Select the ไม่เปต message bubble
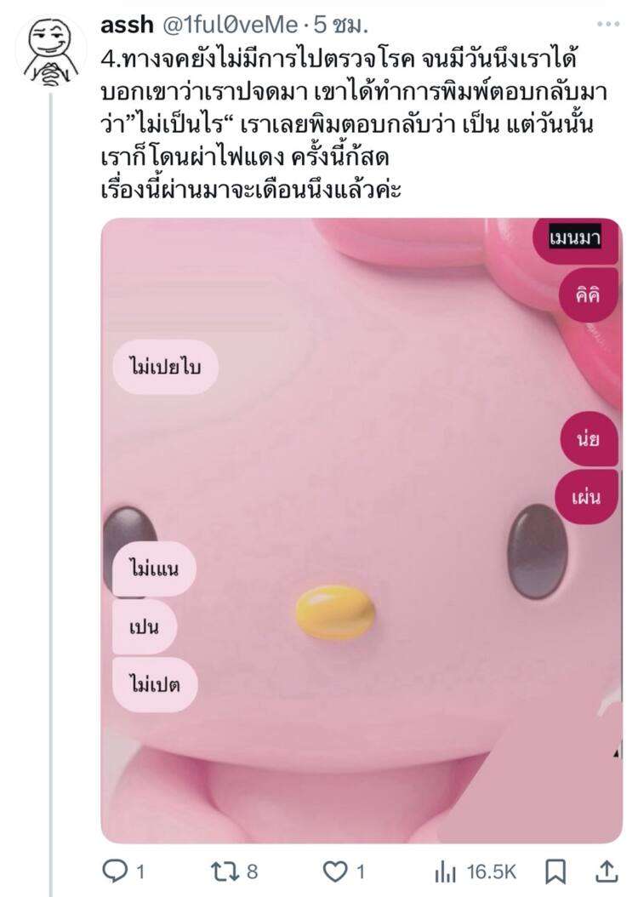Viewport: 638px width, 897px height. pyautogui.click(x=155, y=684)
